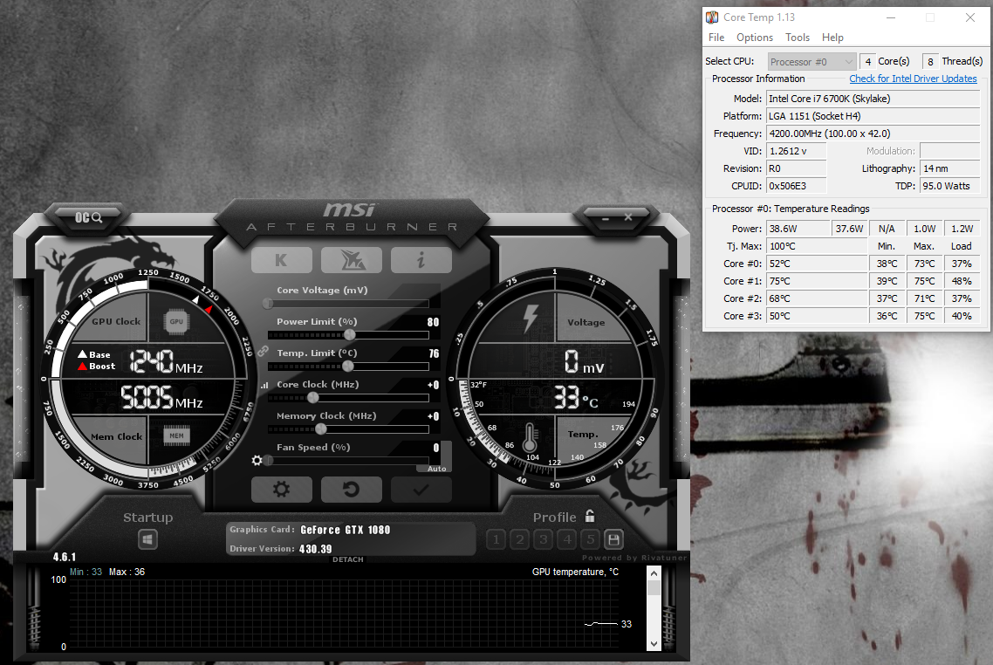Click the Core #0 load value 37%
Viewport: 993px width, 665px height.
(962, 264)
